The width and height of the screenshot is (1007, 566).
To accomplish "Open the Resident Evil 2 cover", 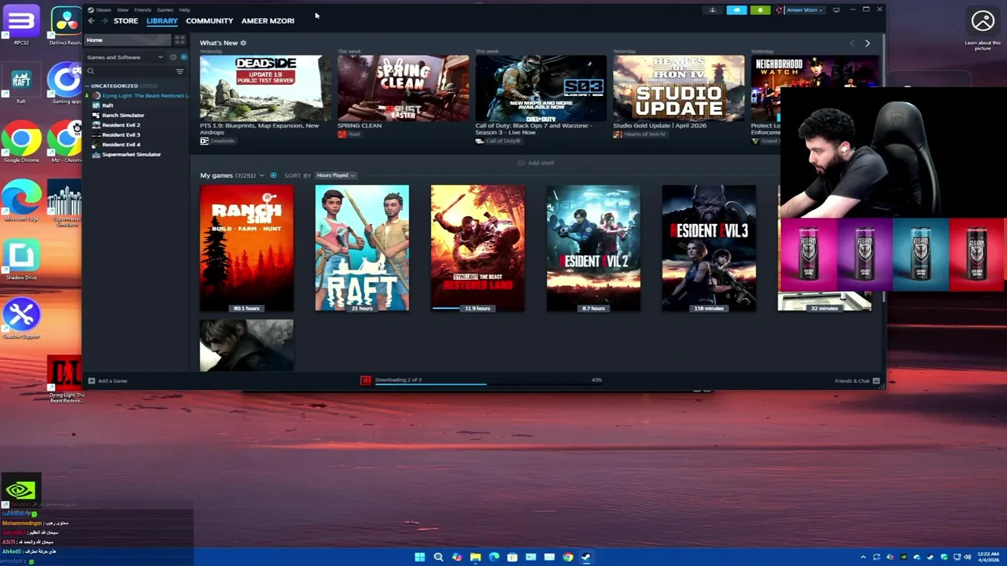I will click(x=593, y=248).
